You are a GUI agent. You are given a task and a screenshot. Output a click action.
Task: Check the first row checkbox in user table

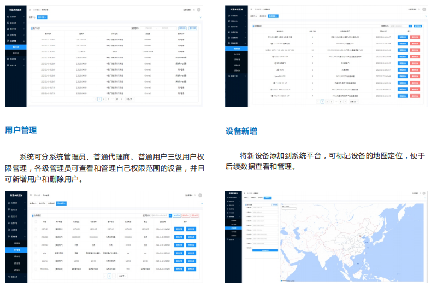click(x=34, y=229)
